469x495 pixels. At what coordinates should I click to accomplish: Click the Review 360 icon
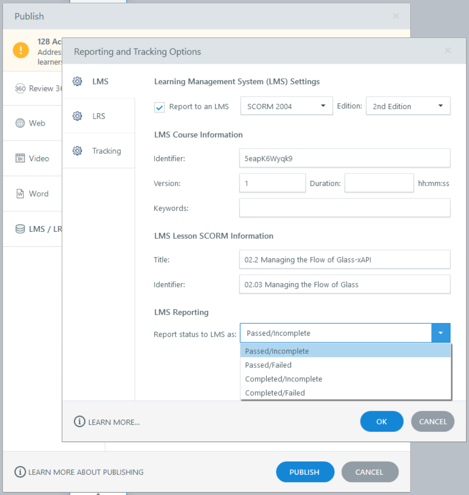point(20,88)
